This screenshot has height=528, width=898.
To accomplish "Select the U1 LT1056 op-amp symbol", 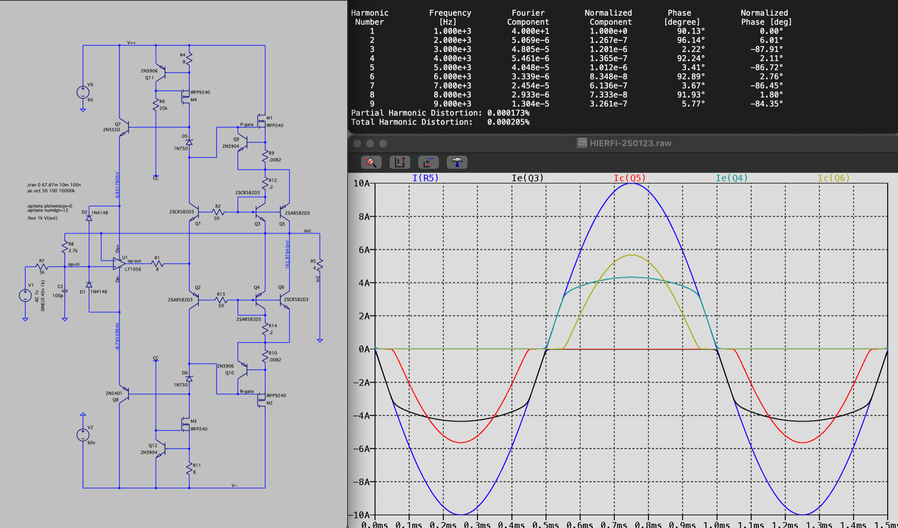I will click(x=119, y=264).
